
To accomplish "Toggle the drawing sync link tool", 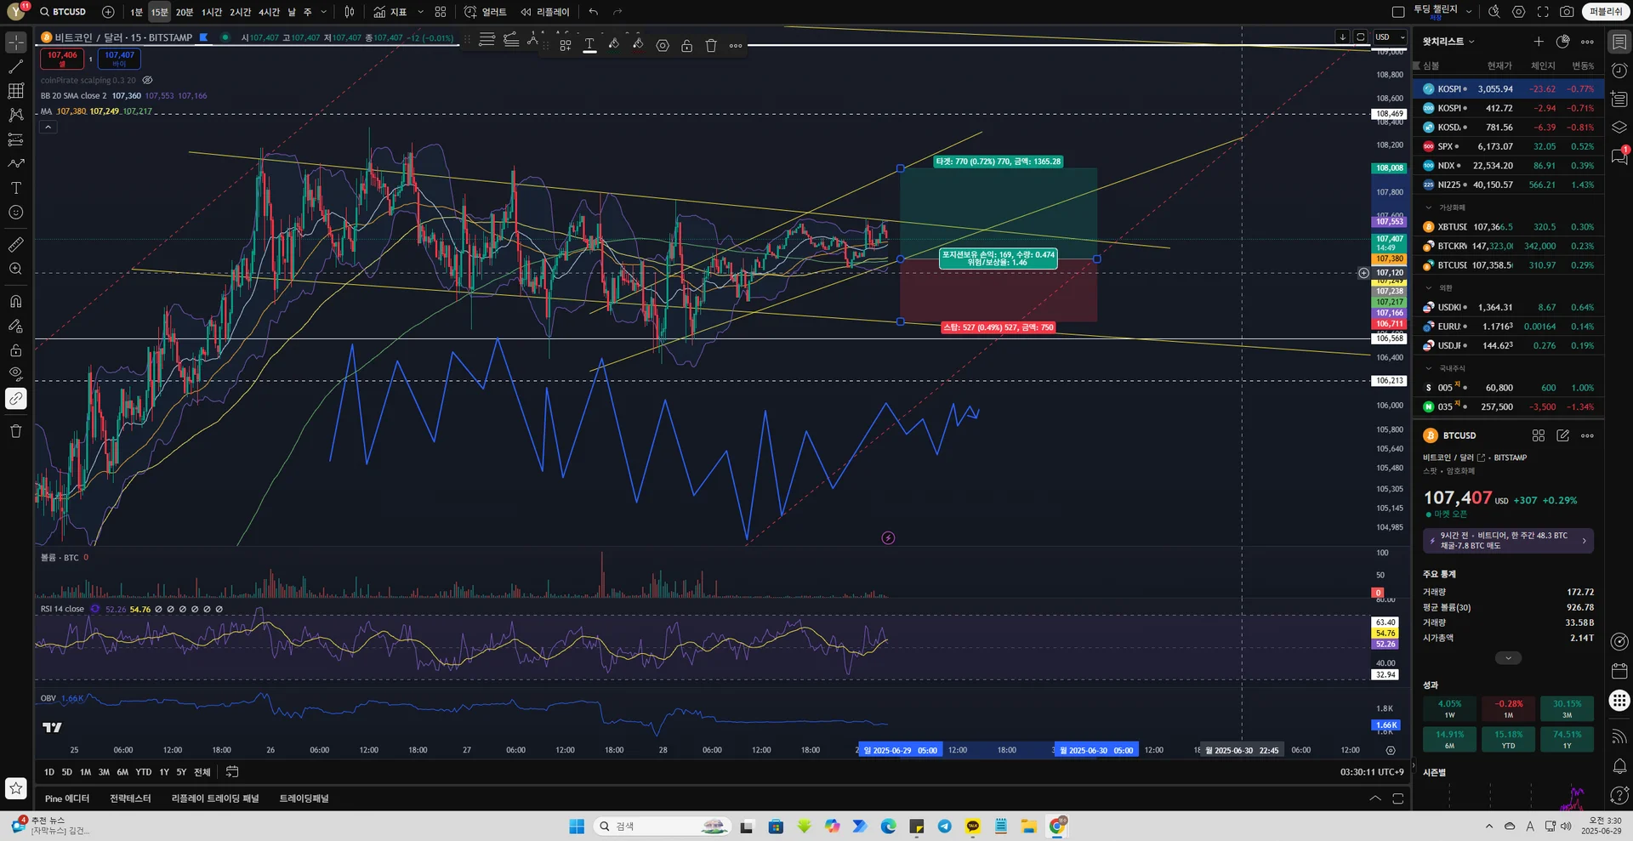I will click(x=16, y=399).
